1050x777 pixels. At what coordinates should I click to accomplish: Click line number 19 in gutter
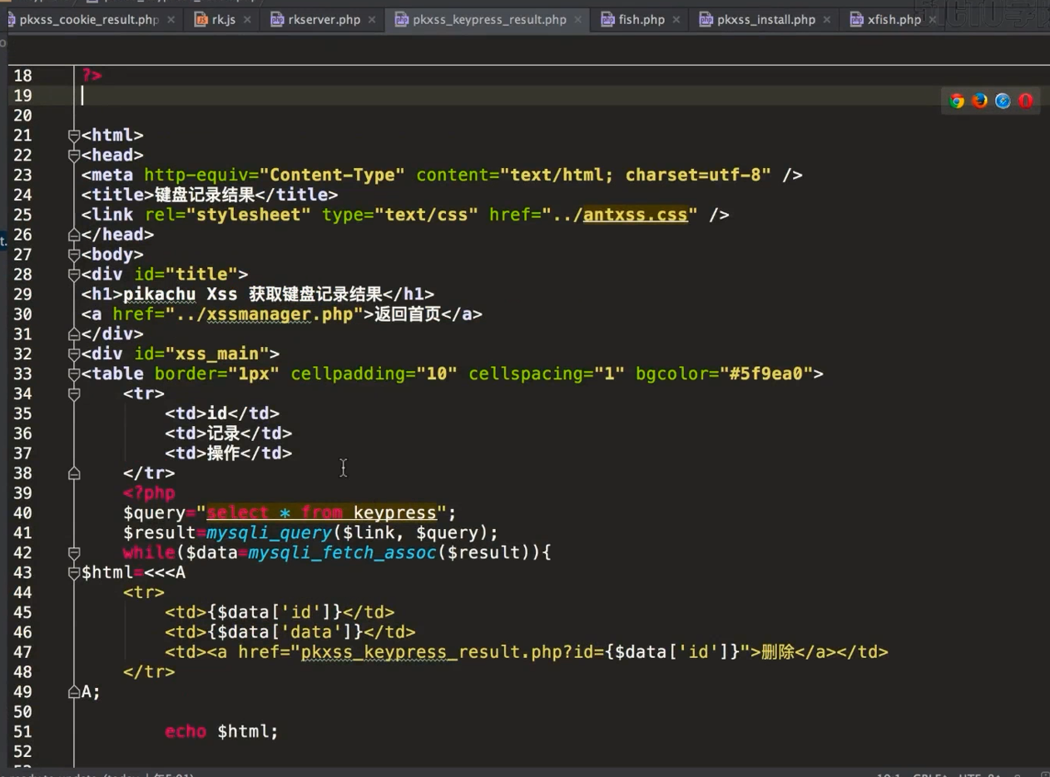(x=22, y=96)
